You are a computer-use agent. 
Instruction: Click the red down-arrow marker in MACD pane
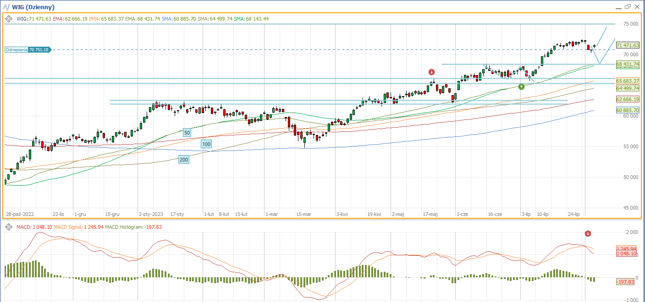click(588, 233)
